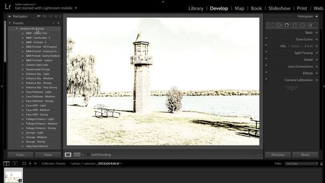Open the _DSC6220-Edit.tif source dropdown
The width and height of the screenshot is (325, 183).
click(x=121, y=164)
